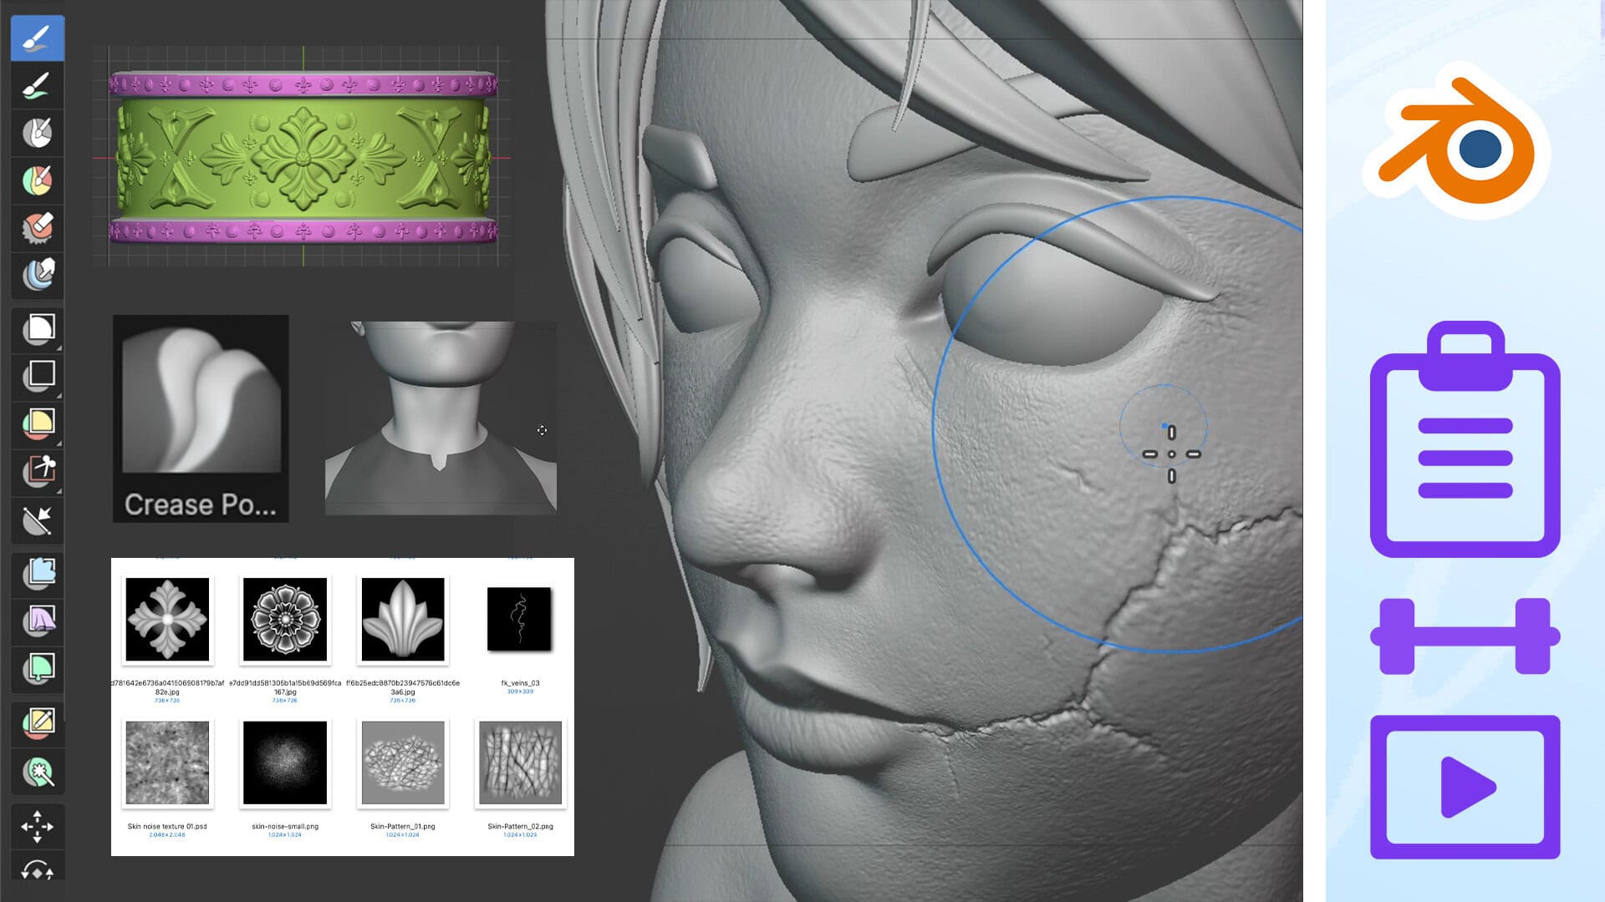This screenshot has width=1605, height=902.
Task: Click the 'Crease Po...' brush label
Action: coord(201,504)
